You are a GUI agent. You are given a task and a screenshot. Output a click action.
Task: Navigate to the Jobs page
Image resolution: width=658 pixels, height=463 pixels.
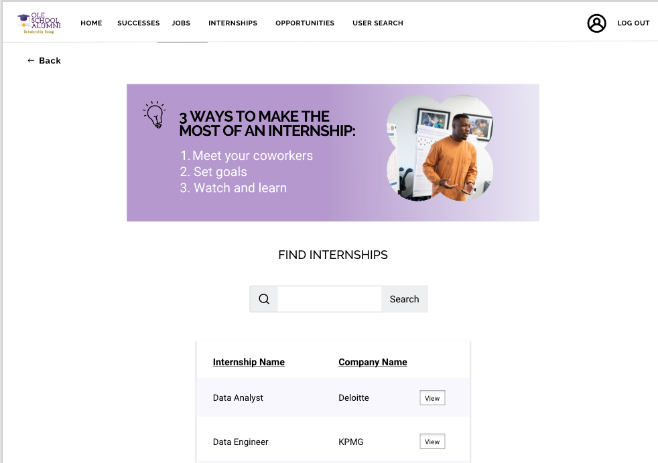tap(181, 23)
